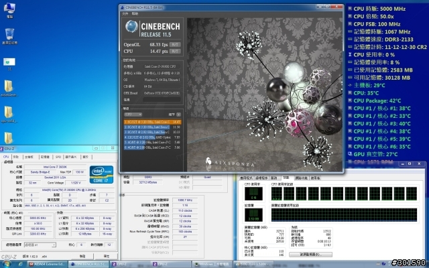Switch to the 5.0G 2133 1.520V taskbar button
This screenshot has height=268, width=429.
[x=253, y=264]
